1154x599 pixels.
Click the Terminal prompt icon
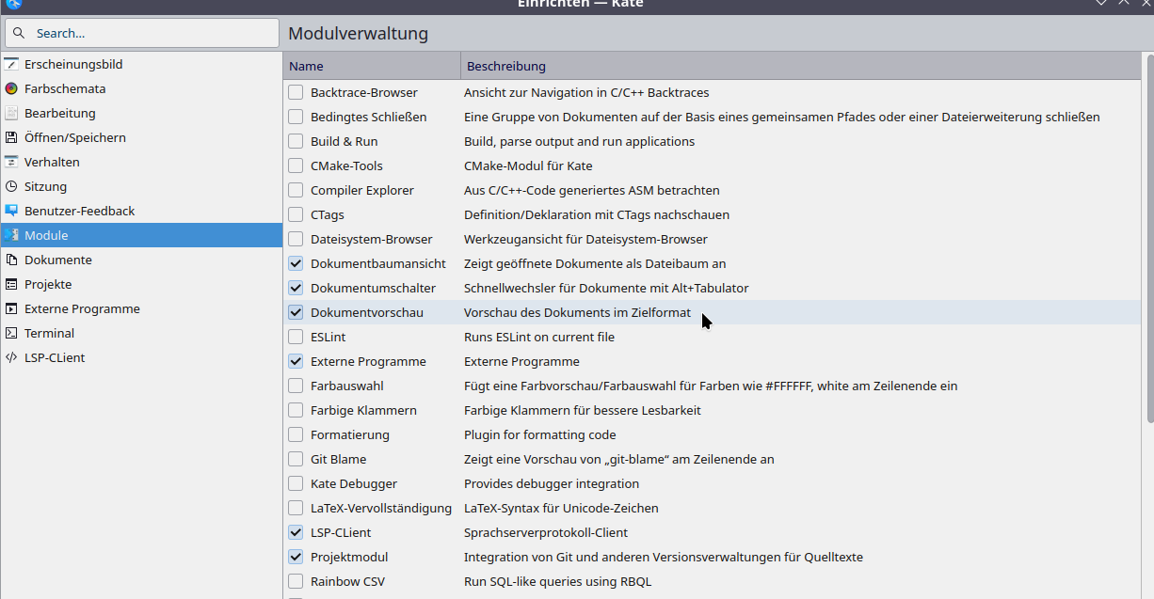(x=11, y=333)
